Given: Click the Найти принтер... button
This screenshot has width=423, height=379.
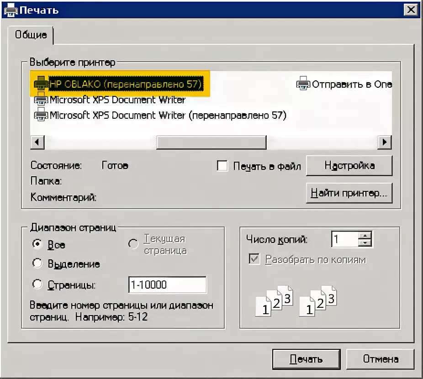Looking at the screenshot, I should [x=349, y=193].
